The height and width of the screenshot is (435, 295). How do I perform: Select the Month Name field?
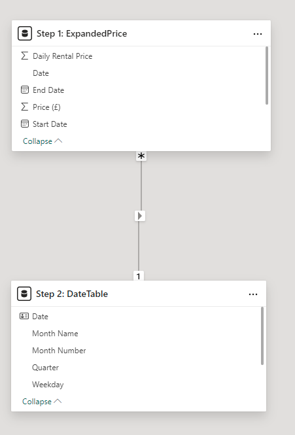(55, 334)
